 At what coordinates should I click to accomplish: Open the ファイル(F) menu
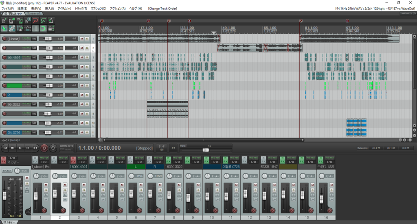7,9
